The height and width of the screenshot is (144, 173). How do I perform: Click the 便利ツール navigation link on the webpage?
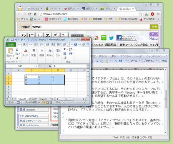[126, 45]
